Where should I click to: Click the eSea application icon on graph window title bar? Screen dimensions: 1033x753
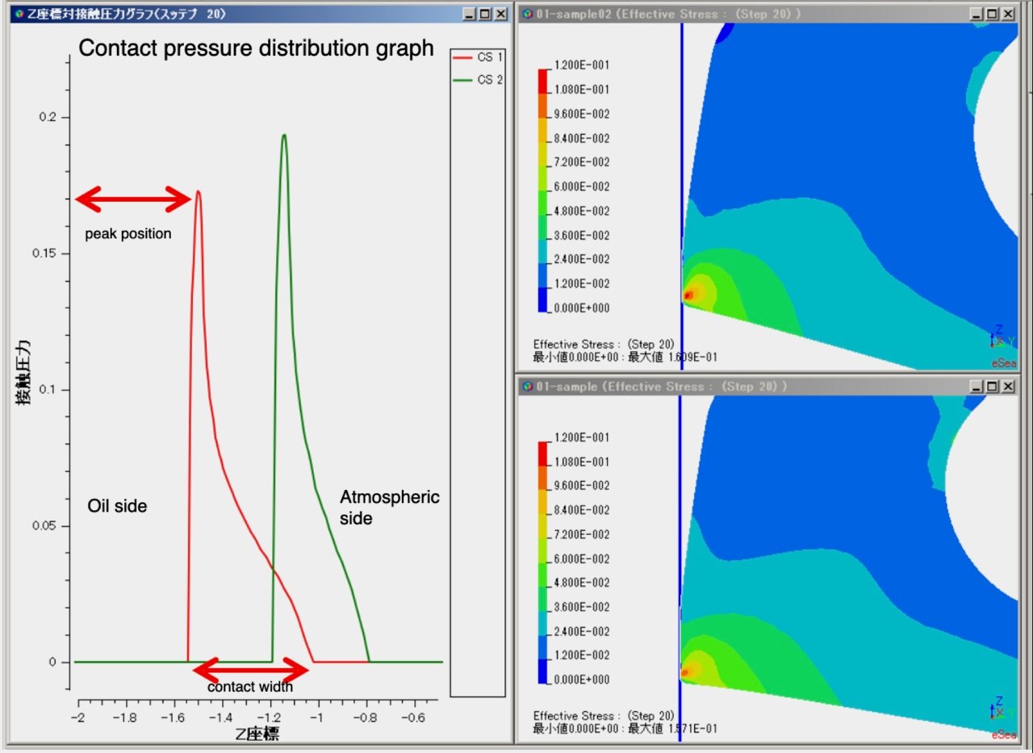coord(18,12)
